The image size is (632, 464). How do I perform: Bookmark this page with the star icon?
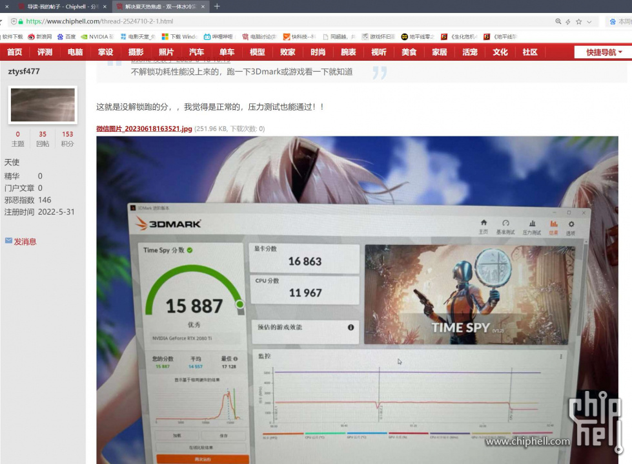point(579,21)
